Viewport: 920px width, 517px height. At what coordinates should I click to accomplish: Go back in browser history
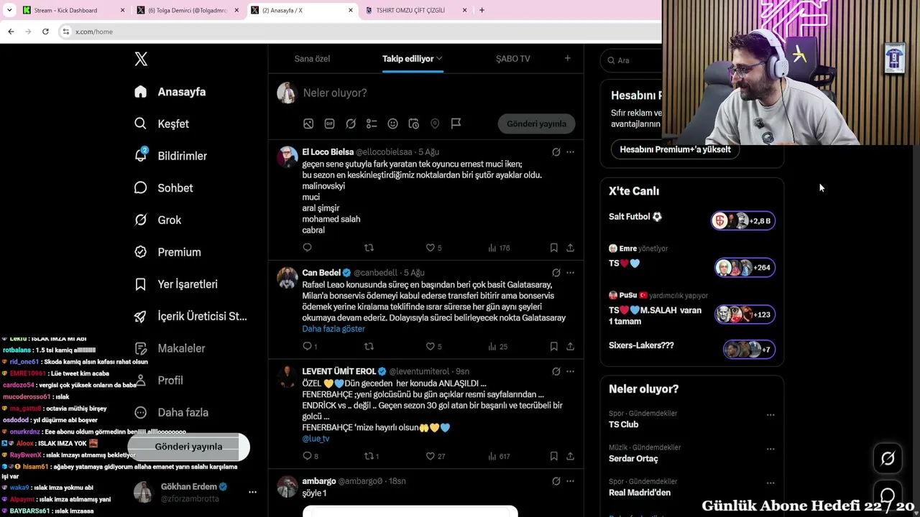coord(11,32)
